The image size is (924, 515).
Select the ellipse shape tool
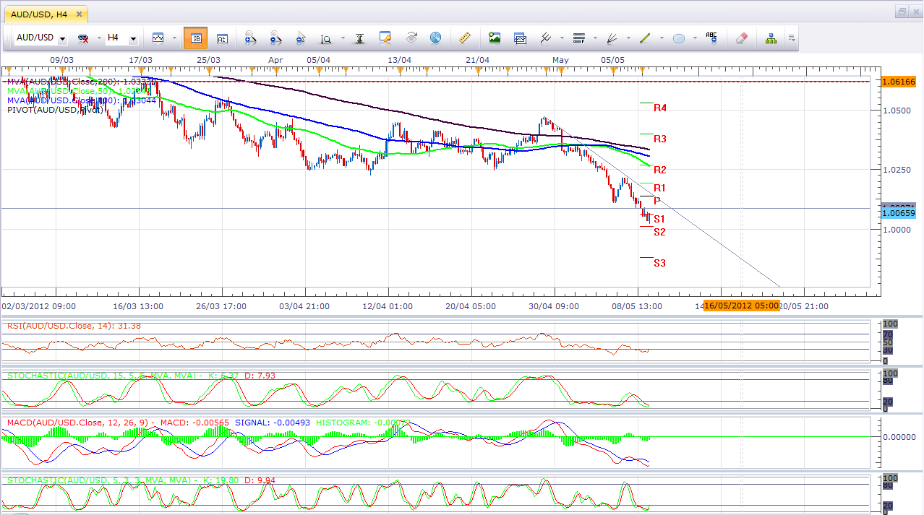(678, 38)
